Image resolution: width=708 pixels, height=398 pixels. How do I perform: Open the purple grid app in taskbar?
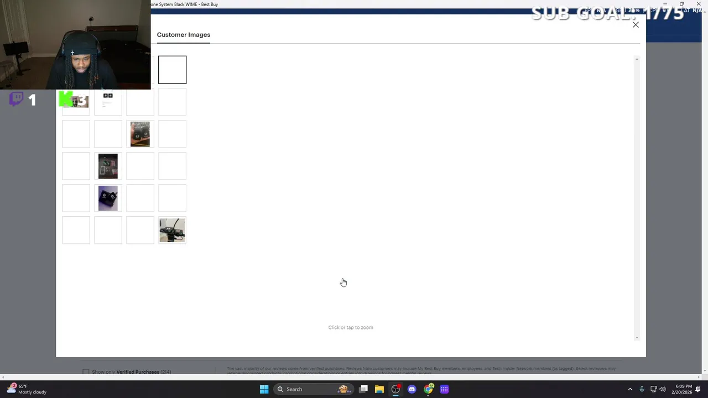[x=444, y=389]
